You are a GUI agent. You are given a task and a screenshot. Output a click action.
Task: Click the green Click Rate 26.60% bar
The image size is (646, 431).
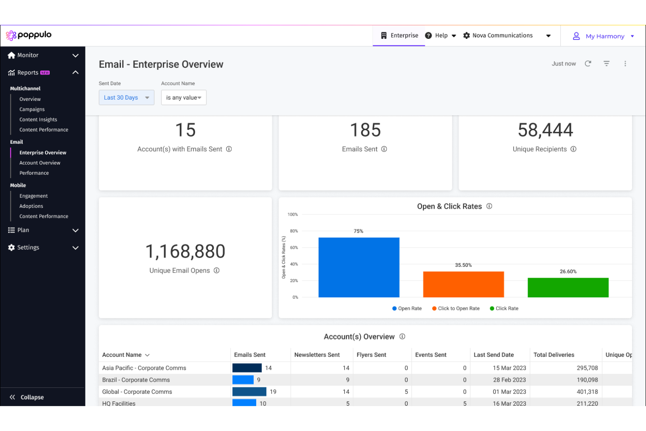(x=568, y=288)
